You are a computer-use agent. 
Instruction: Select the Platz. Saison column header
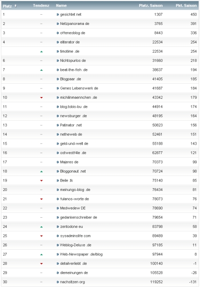151,5
